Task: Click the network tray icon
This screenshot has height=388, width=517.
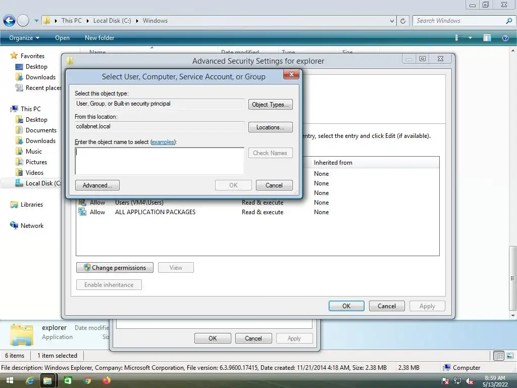Action: 457,381
